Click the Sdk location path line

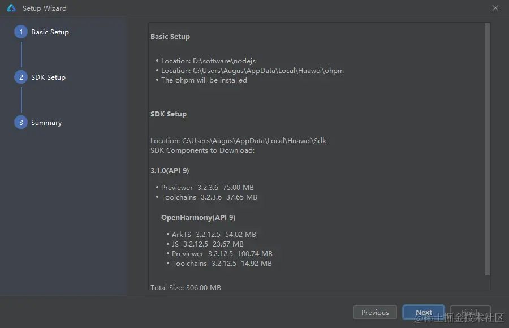click(238, 141)
